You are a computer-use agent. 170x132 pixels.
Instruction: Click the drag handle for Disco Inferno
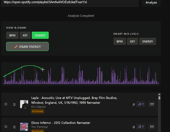14,127
